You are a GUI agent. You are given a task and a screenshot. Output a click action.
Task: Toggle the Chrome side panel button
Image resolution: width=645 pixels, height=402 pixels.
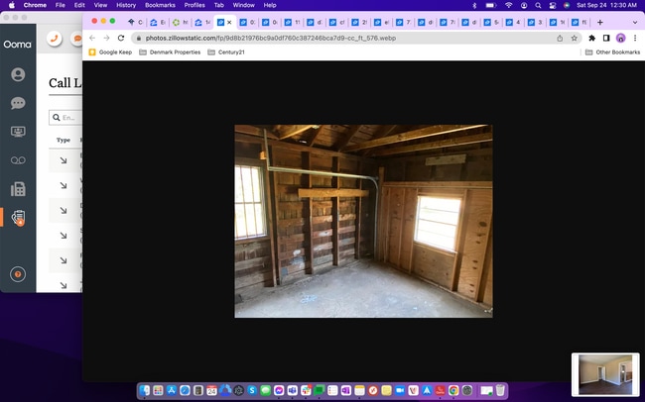(606, 38)
